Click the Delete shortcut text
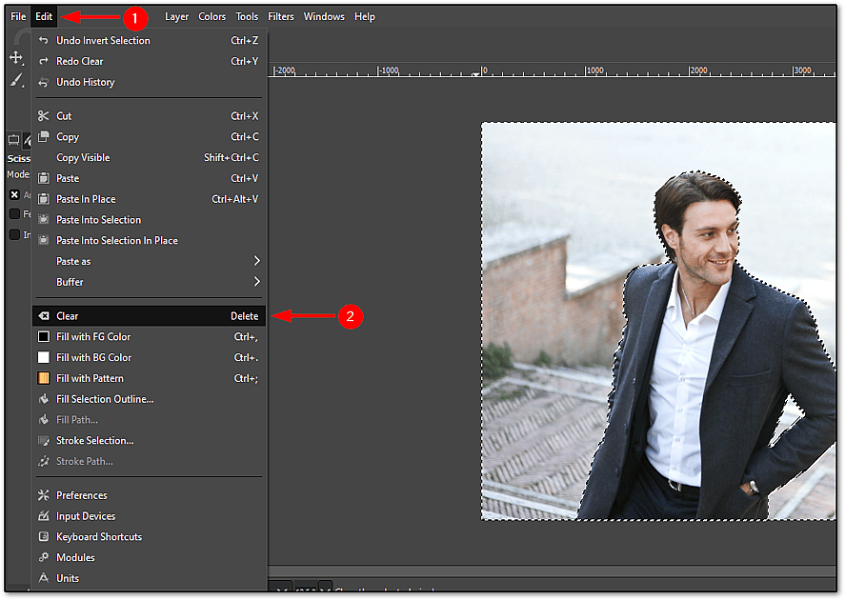This screenshot has width=845, height=600. click(x=245, y=316)
